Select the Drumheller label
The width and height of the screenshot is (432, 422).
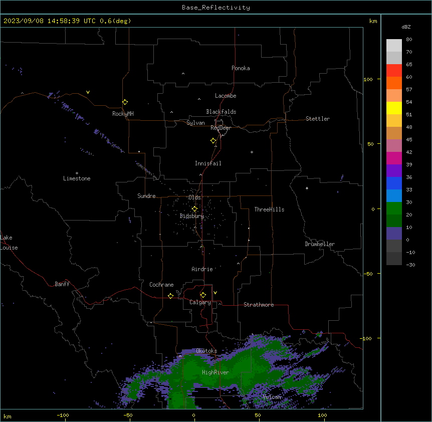click(x=320, y=244)
